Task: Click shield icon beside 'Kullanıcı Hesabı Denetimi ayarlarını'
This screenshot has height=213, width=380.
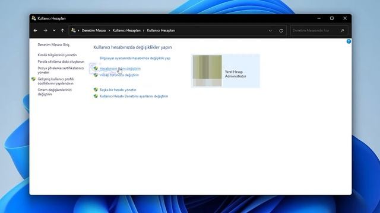Action: (96, 96)
